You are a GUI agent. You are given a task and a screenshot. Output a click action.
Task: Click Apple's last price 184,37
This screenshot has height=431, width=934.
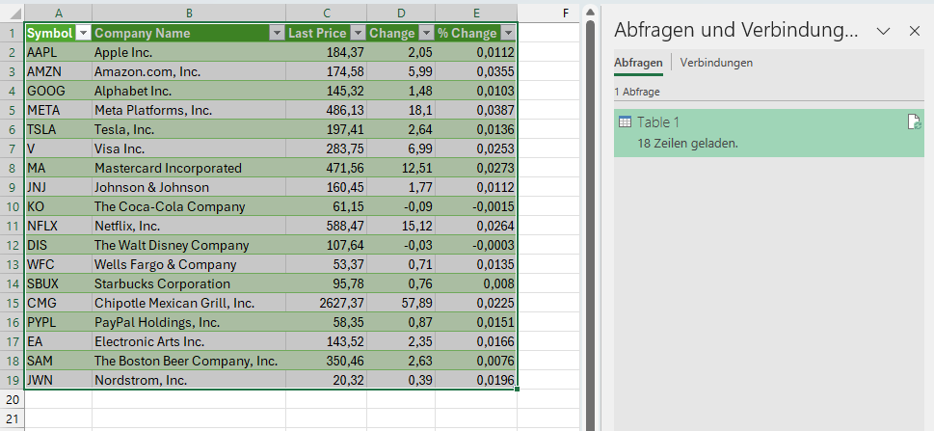pyautogui.click(x=327, y=52)
